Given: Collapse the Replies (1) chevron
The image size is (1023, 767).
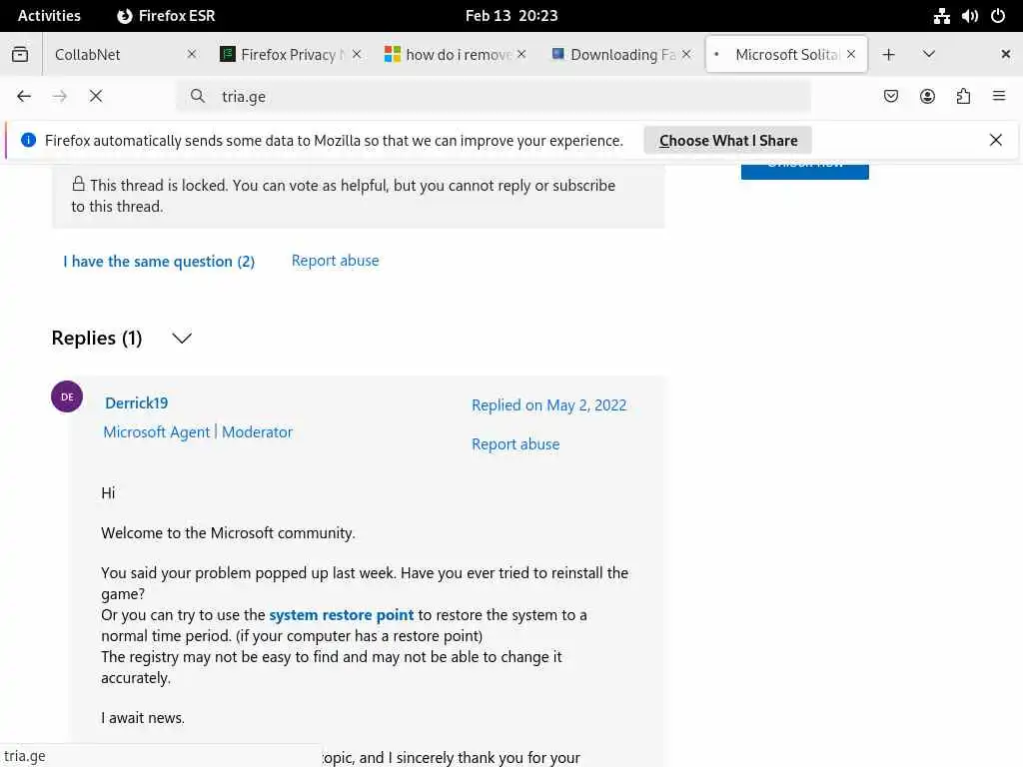Looking at the screenshot, I should click(x=182, y=339).
